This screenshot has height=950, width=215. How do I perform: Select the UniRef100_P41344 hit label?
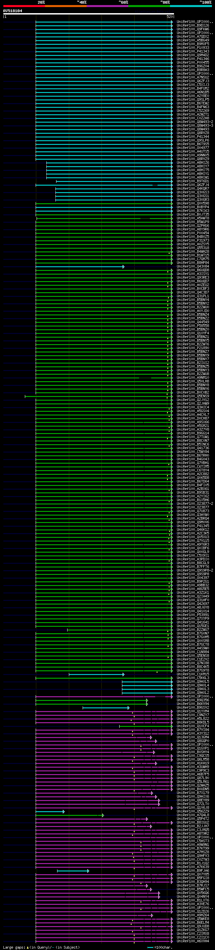[193, 137]
